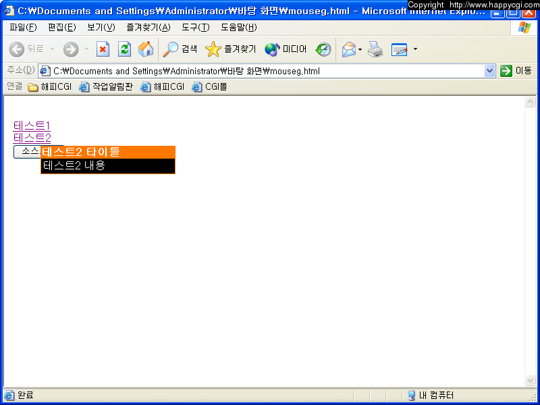Screen dimensions: 540x405
Task: Click the orange 테스트2 타이틀 tooltip header
Action: [108, 153]
